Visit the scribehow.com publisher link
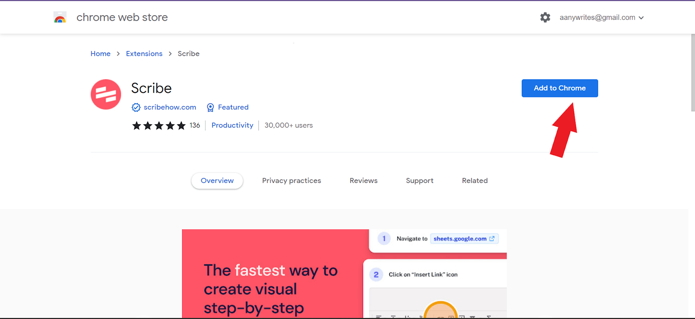Viewport: 695px width, 319px height. 170,107
